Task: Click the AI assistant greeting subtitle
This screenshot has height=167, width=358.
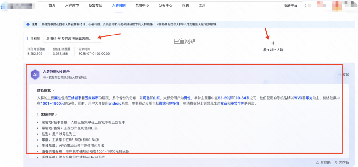Action: pos(65,77)
